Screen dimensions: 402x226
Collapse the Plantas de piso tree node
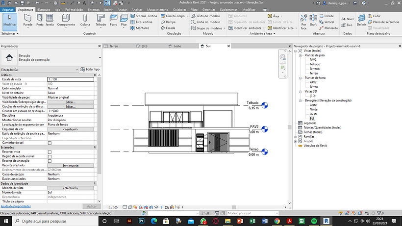pyautogui.click(x=300, y=55)
